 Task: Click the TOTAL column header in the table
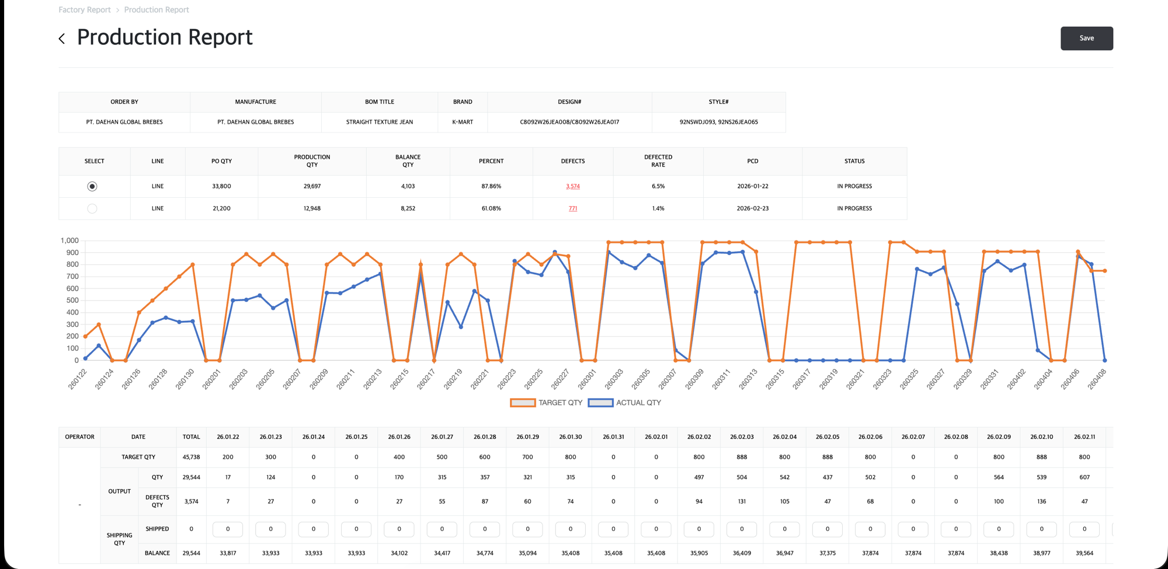click(191, 437)
